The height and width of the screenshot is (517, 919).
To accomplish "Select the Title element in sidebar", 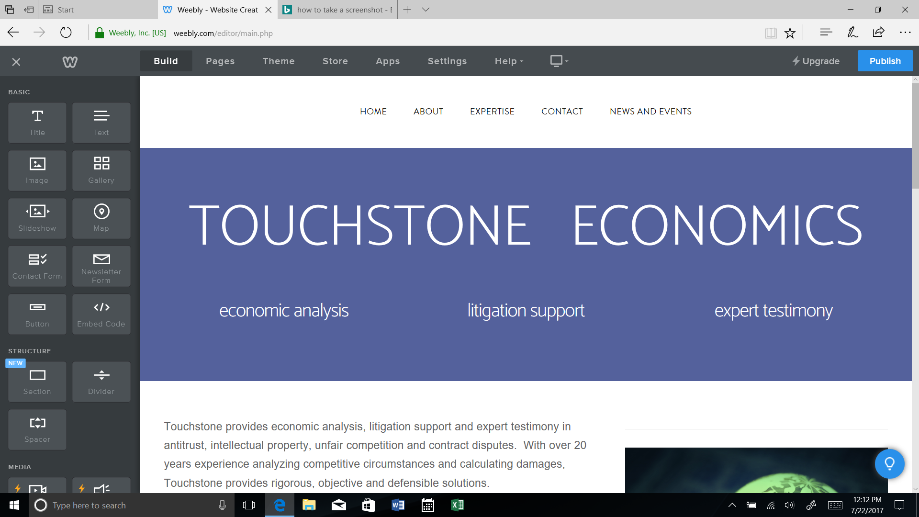I will (x=37, y=123).
